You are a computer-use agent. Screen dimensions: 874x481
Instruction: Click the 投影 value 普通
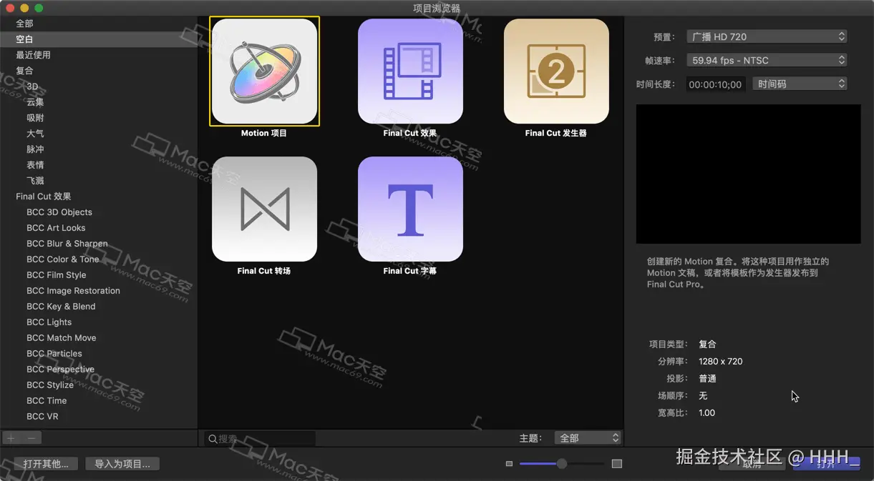tap(707, 379)
